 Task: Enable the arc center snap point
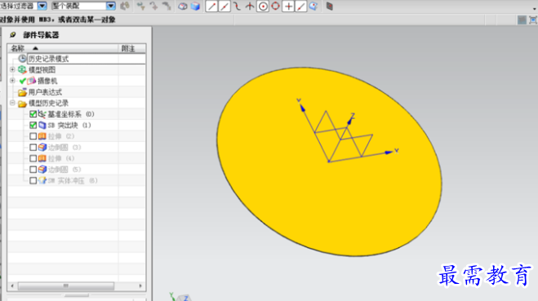click(x=263, y=7)
